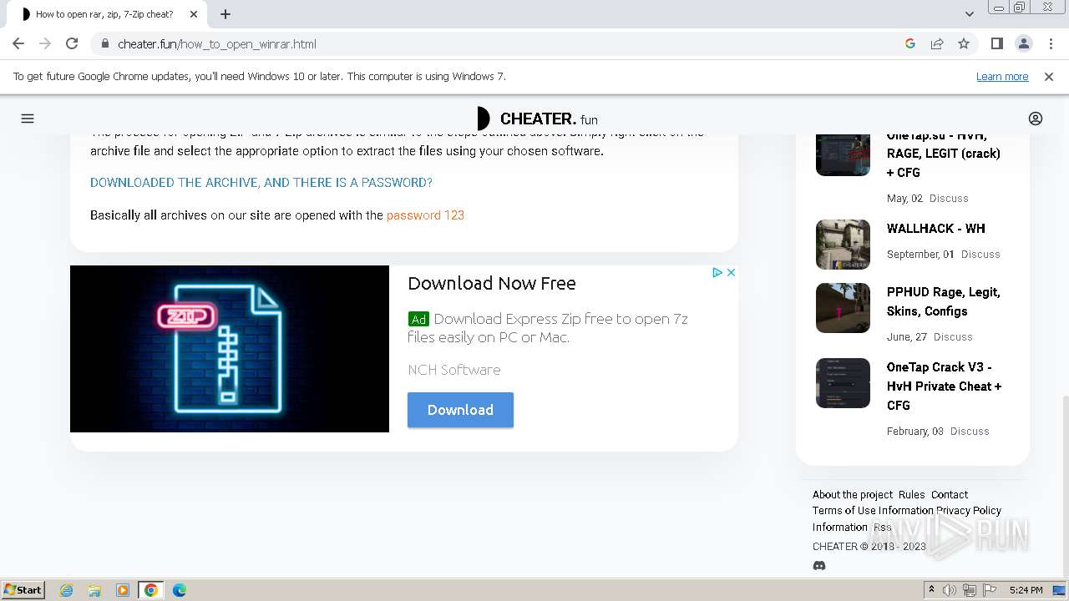Screen dimensions: 1069x601
Task: Dismiss the Chrome update notification bar
Action: pyautogui.click(x=1049, y=76)
